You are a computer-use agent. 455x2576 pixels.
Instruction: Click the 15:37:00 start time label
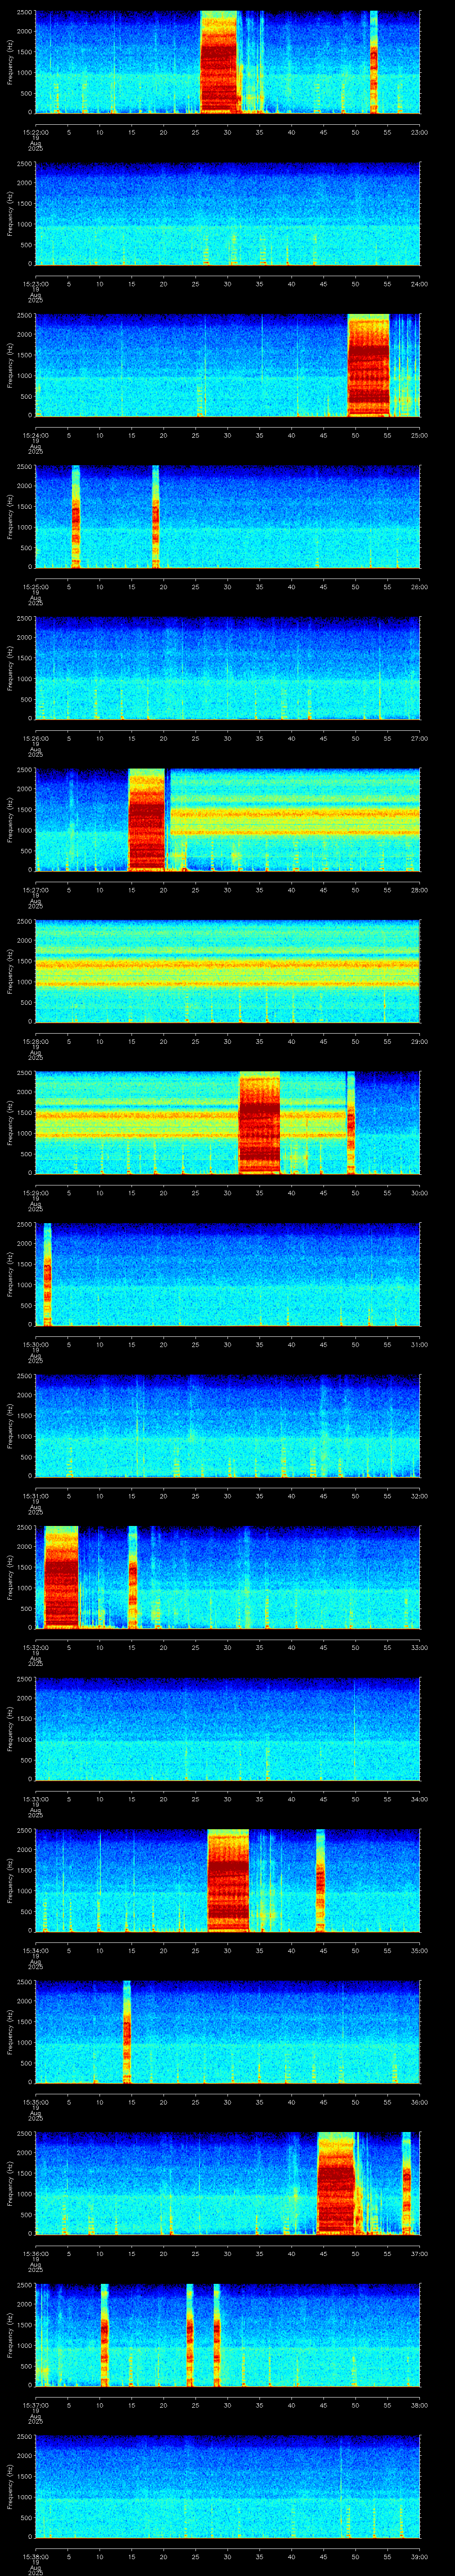point(35,2405)
